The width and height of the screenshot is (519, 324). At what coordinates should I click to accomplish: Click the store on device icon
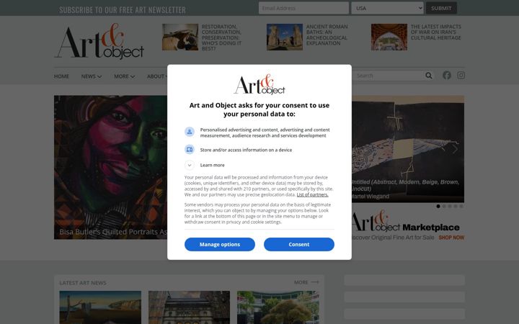point(190,150)
